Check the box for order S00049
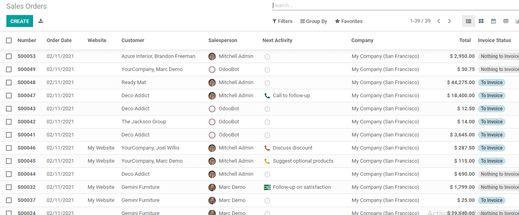The width and height of the screenshot is (519, 215). pyautogui.click(x=9, y=69)
